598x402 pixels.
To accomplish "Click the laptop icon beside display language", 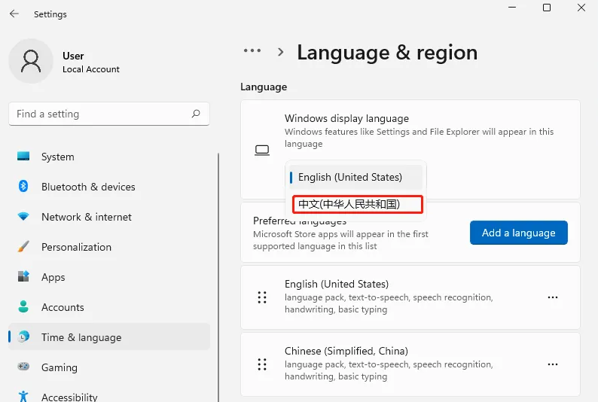I will click(262, 150).
